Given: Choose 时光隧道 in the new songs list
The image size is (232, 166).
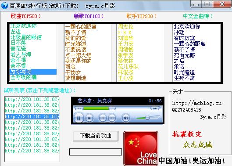Looking at the screenshot, I should click(x=75, y=44).
